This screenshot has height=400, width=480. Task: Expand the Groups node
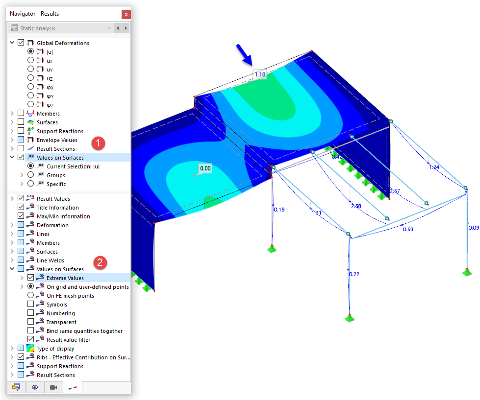tap(22, 175)
